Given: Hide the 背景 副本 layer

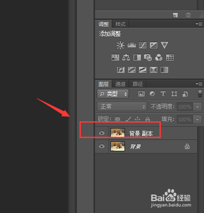Looking at the screenshot, I should [102, 133].
